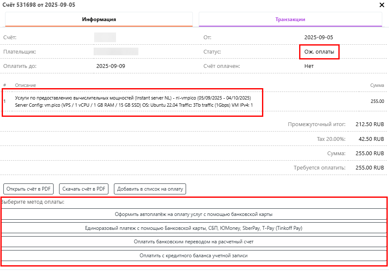Click the nl-vmpico service description line
Viewport: 389px width, 272px height.
coord(133,97)
